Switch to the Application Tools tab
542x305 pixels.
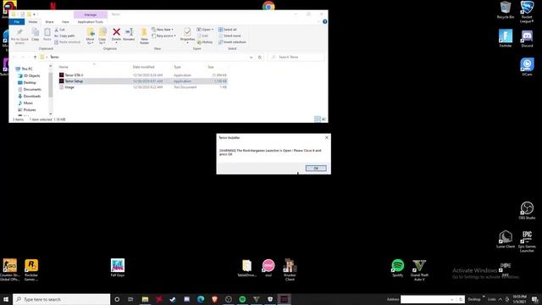pos(91,22)
